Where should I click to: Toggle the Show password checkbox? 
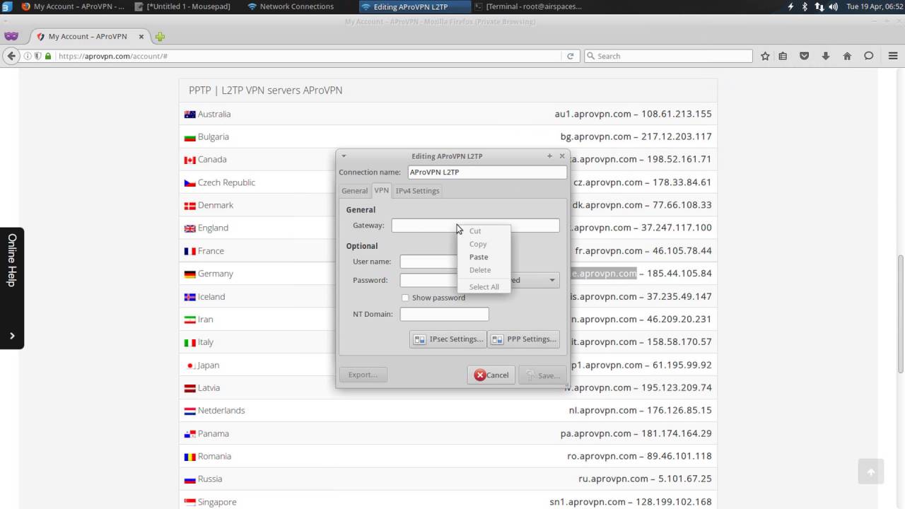pos(405,298)
